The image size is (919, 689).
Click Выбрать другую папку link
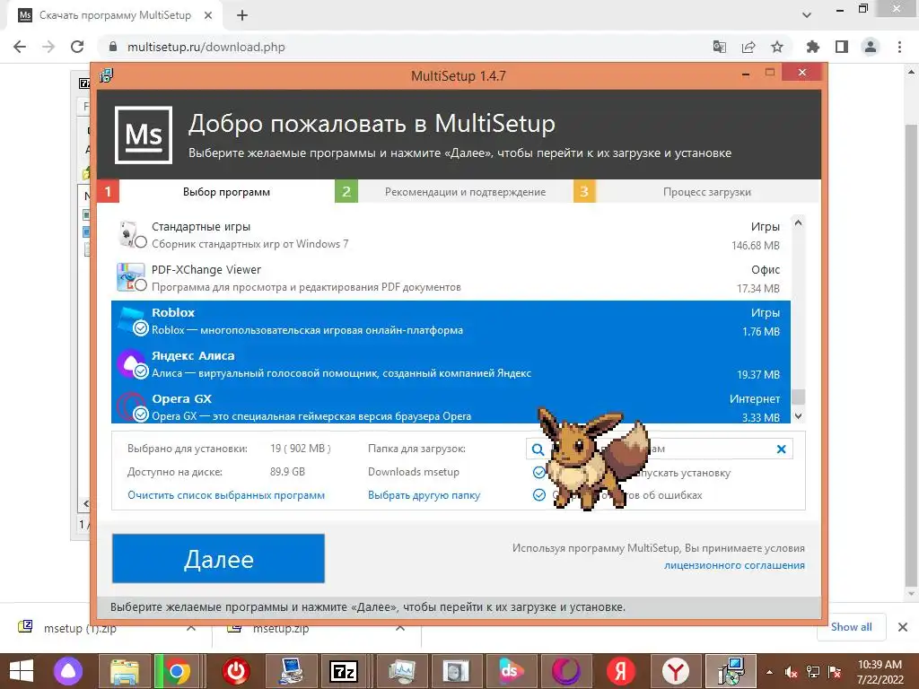[424, 495]
